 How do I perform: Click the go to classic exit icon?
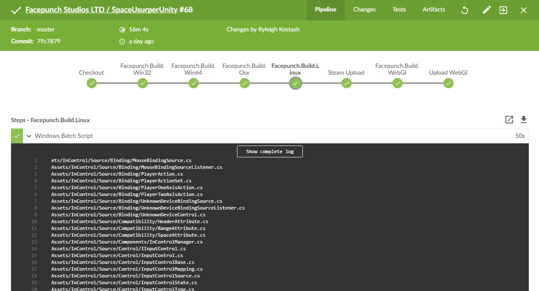pyautogui.click(x=503, y=10)
